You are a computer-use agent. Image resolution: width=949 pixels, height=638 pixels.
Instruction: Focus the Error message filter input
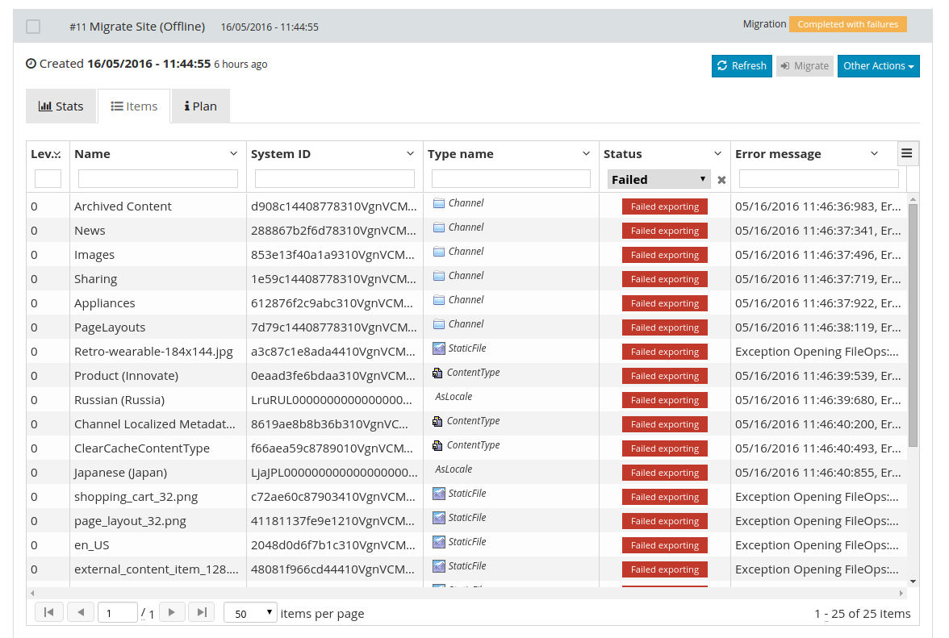pyautogui.click(x=819, y=178)
